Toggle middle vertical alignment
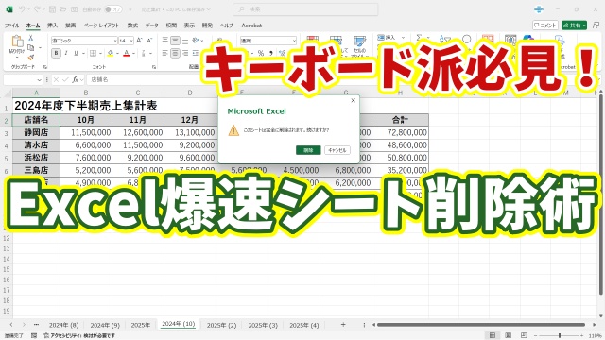This screenshot has height=340, width=605. (175, 41)
